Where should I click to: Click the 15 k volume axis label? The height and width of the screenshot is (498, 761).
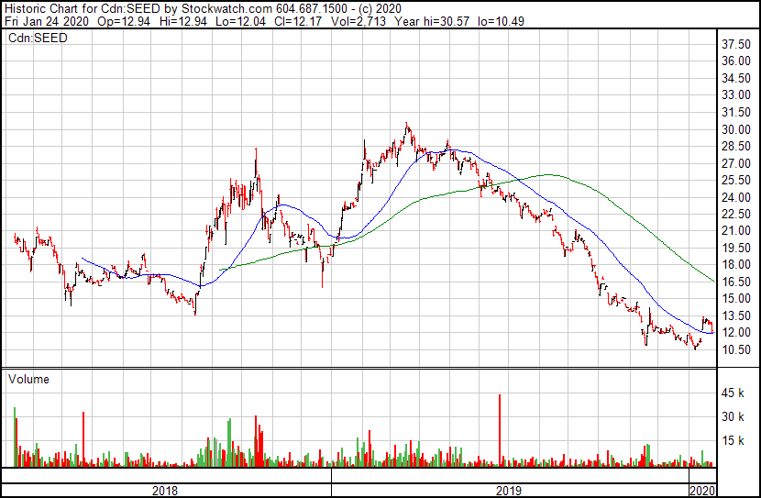[x=733, y=441]
